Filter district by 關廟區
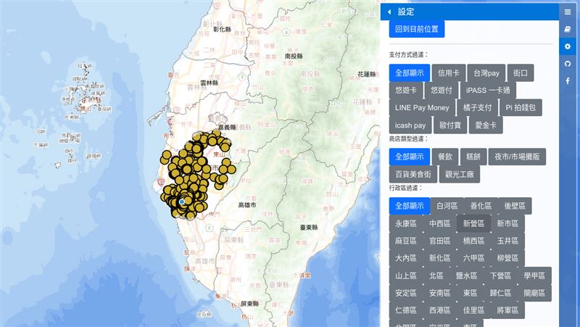 [534, 293]
